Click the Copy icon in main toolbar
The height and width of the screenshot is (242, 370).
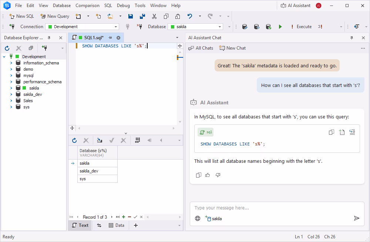tap(166, 16)
